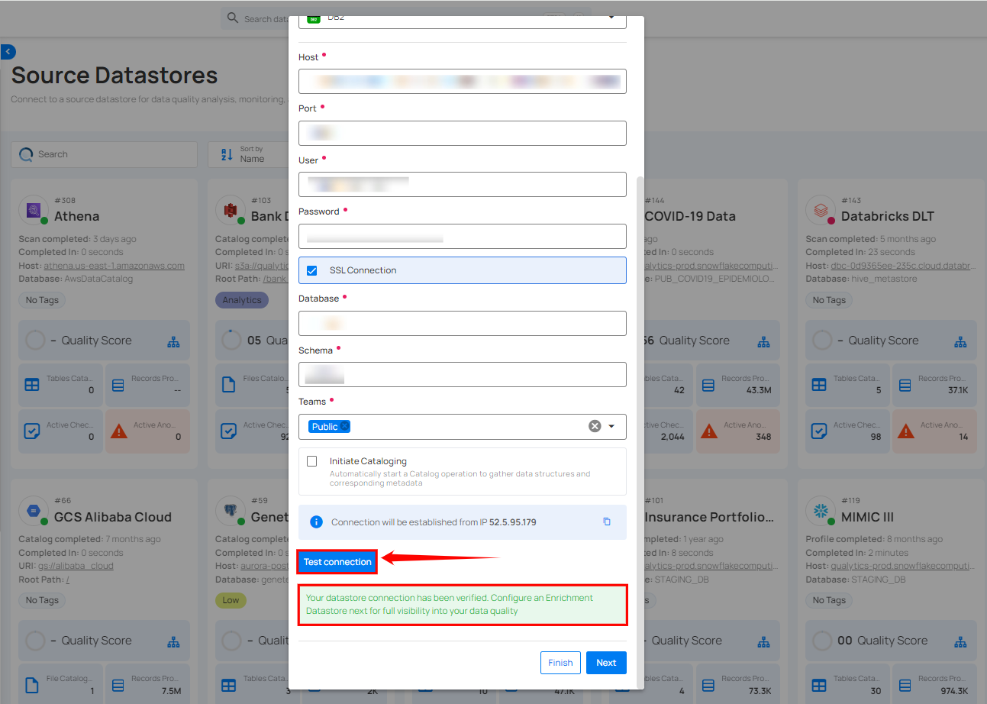Click Databricks DLT Active Anomalies icon
This screenshot has width=987, height=704.
click(906, 431)
